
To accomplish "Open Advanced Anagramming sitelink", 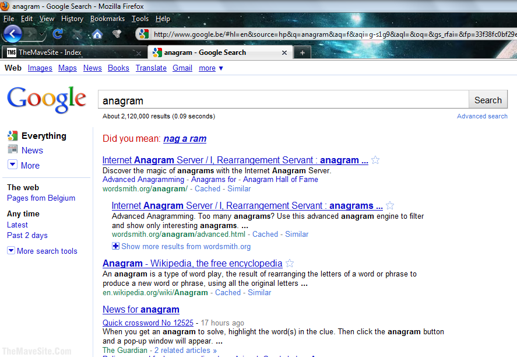I will tap(143, 180).
